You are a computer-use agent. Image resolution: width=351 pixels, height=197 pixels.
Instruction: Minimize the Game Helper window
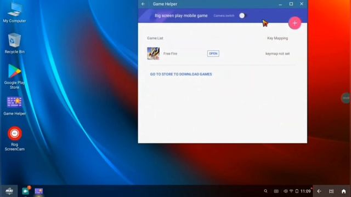pos(280,4)
